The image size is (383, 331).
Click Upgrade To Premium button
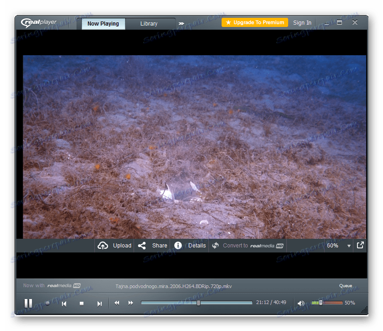pyautogui.click(x=255, y=22)
